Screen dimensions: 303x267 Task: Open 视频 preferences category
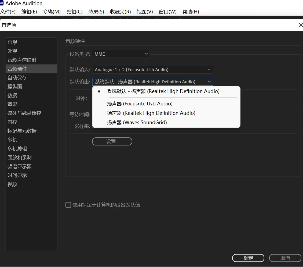click(31, 184)
